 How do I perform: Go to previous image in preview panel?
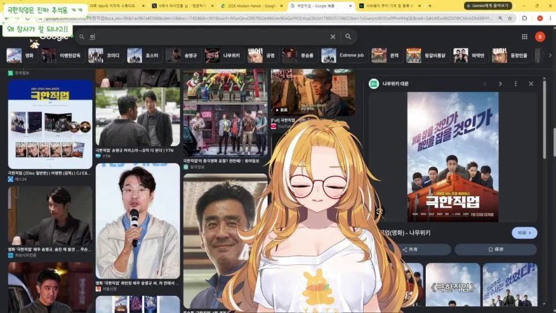(x=485, y=83)
